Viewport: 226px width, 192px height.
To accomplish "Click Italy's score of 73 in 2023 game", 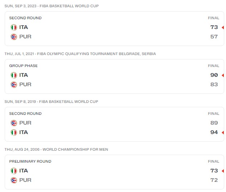I will (x=214, y=27).
